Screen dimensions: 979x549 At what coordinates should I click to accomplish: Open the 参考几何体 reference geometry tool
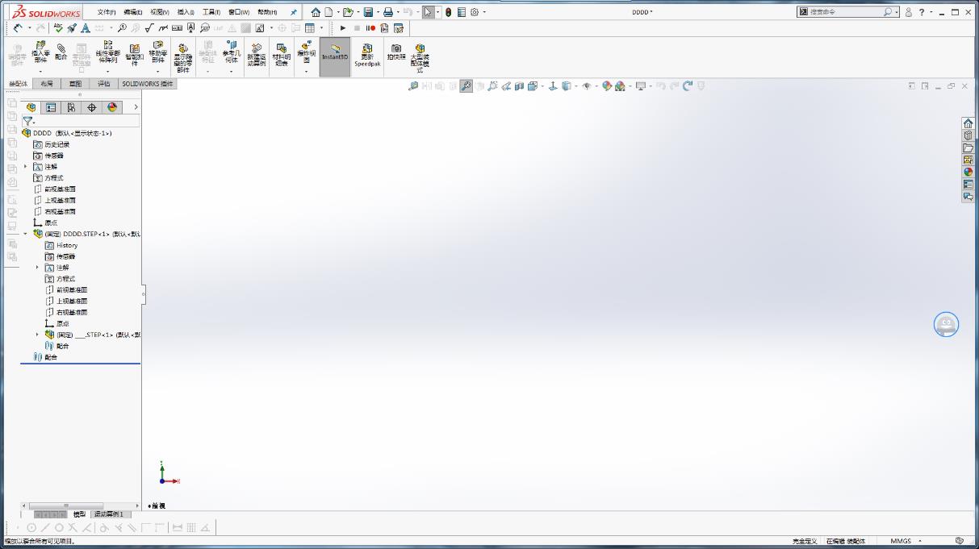(232, 52)
